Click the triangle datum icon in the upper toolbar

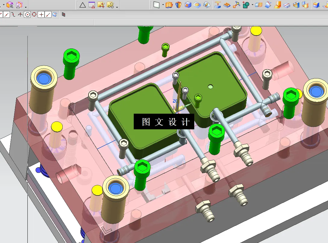[83, 5]
